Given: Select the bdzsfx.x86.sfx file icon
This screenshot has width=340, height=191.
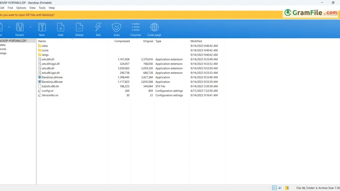Looking at the screenshot, I should pyautogui.click(x=40, y=86).
